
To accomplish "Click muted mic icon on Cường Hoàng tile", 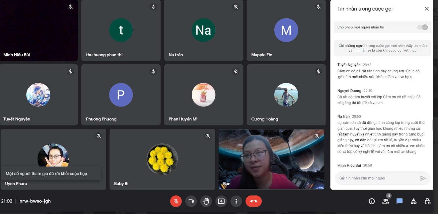I will tap(318, 72).
